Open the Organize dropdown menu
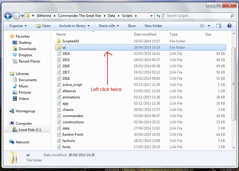Viewport: 239px width, 171px height. click(x=18, y=26)
